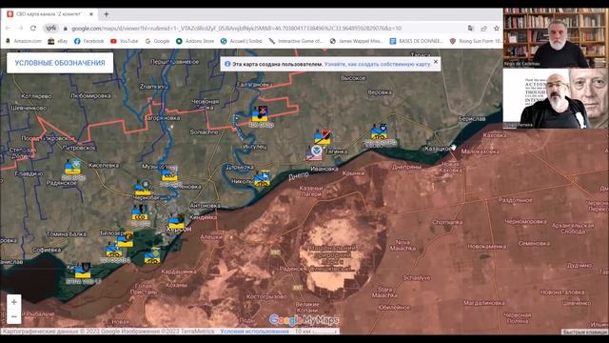Image resolution: width=609 pixels, height=343 pixels.
Task: Select the ТРО unit marker west of Берислав
Action: tap(379, 132)
